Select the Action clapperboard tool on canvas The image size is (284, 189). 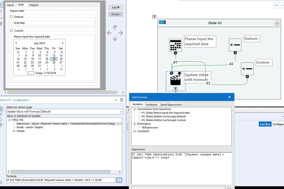pyautogui.click(x=175, y=80)
